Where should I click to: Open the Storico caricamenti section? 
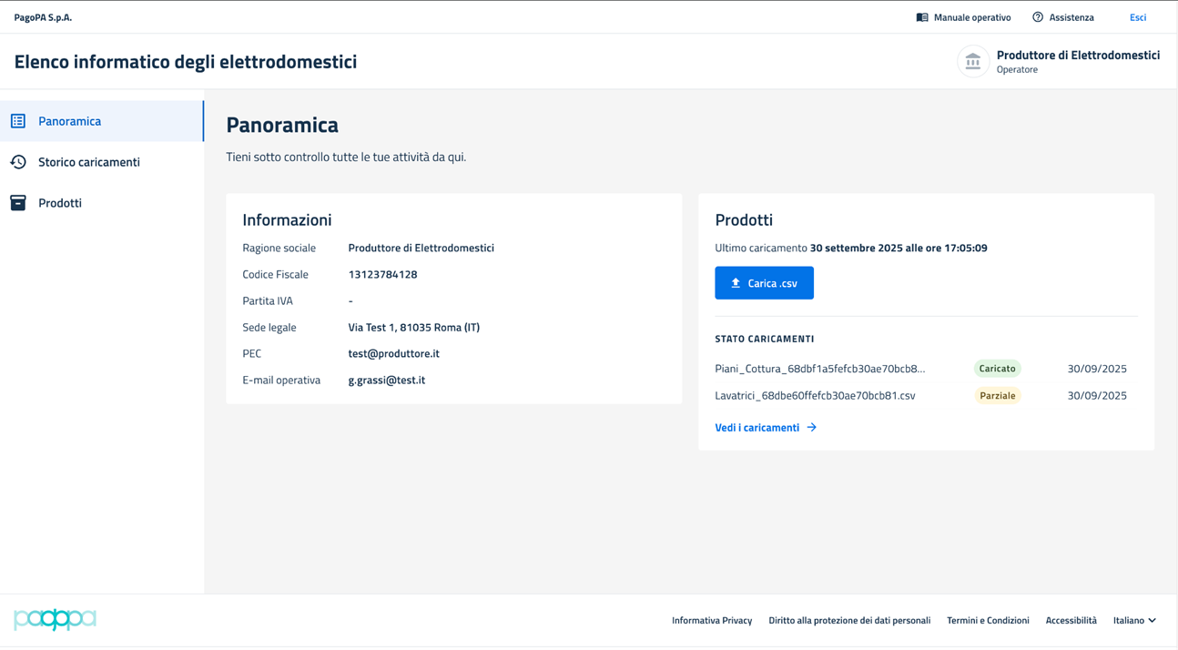(x=89, y=162)
